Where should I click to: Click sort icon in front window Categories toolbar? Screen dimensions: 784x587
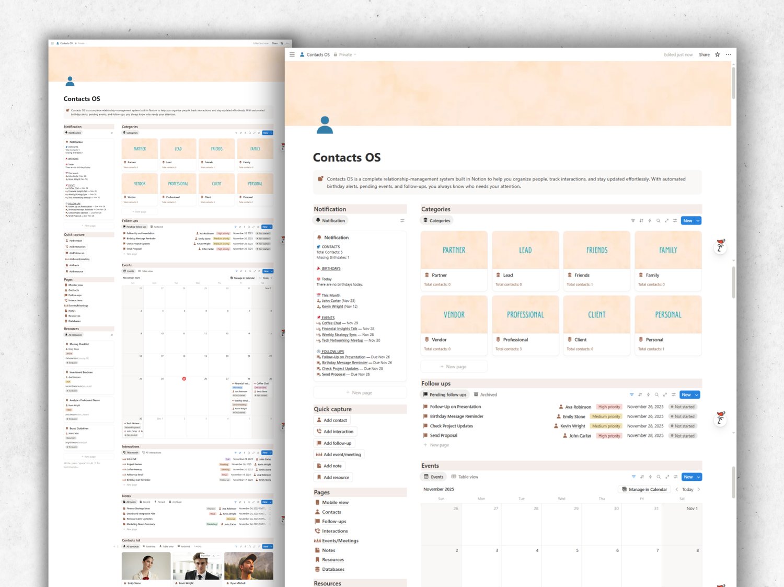(x=641, y=221)
